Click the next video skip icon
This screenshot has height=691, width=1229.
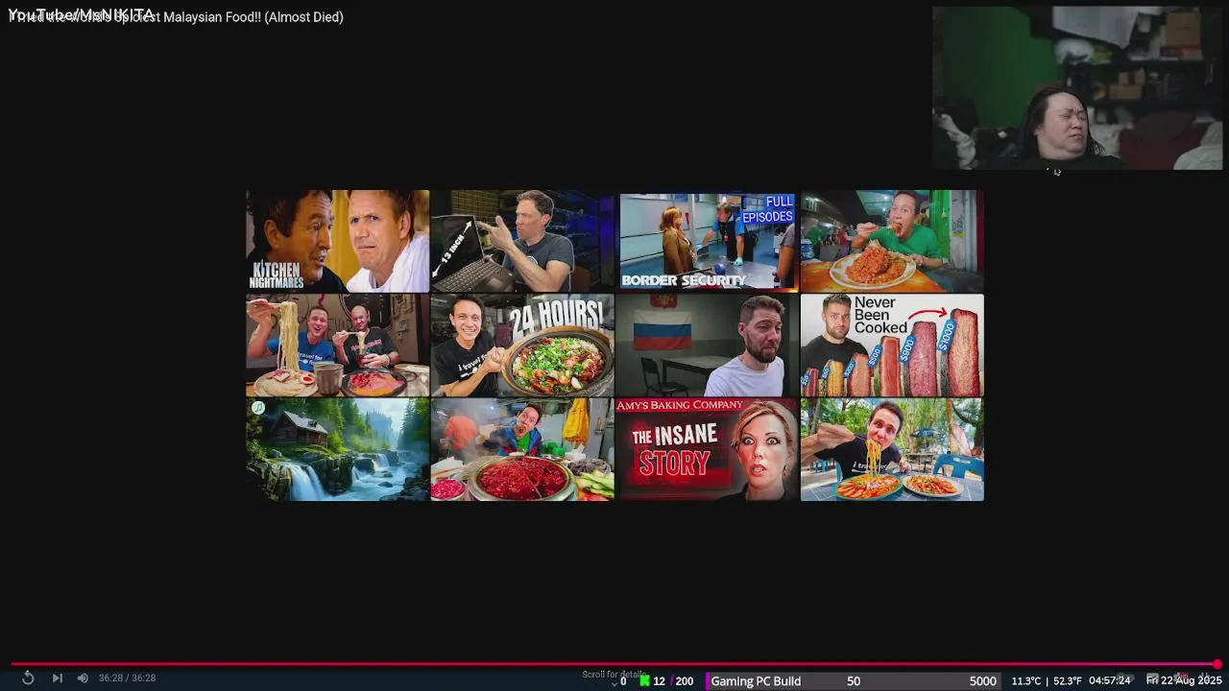(x=57, y=678)
